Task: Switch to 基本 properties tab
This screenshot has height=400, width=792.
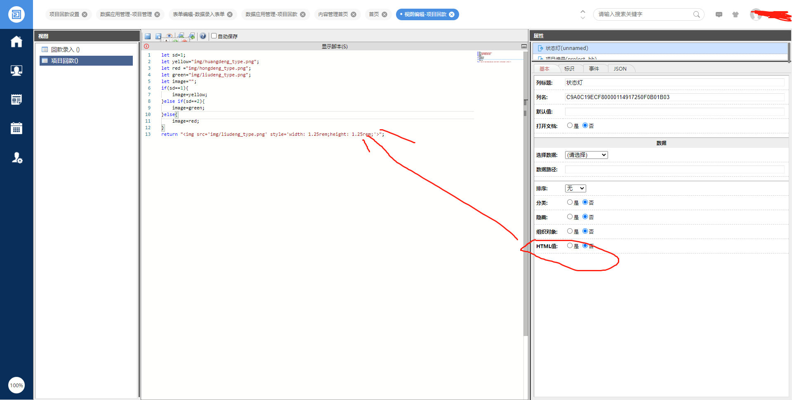Action: tap(544, 69)
